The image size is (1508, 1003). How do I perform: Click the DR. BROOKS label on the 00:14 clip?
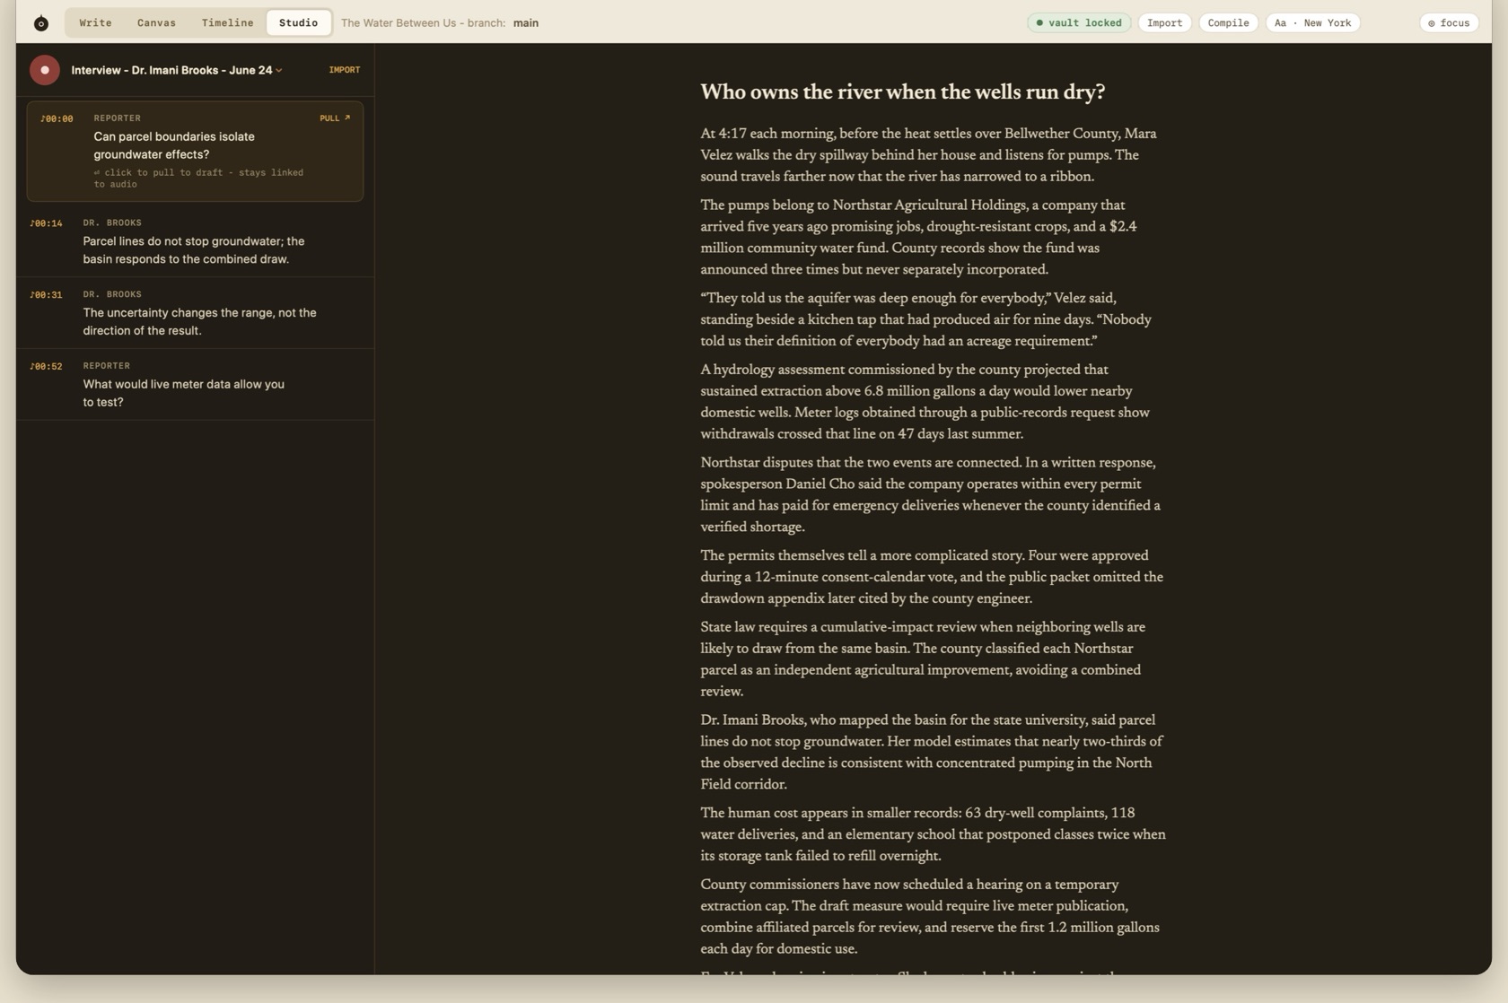pyautogui.click(x=112, y=223)
